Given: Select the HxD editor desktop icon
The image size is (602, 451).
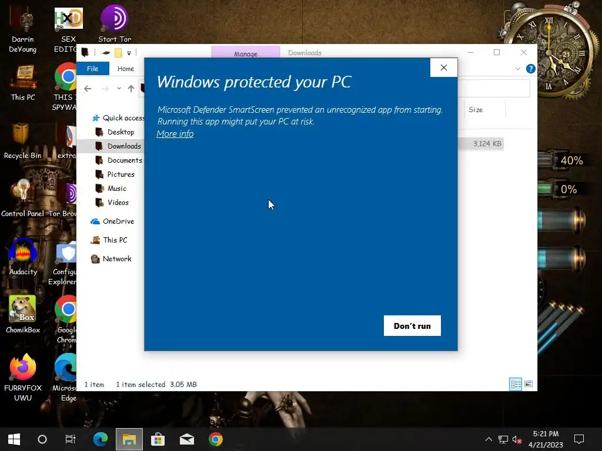Looking at the screenshot, I should pyautogui.click(x=68, y=30).
